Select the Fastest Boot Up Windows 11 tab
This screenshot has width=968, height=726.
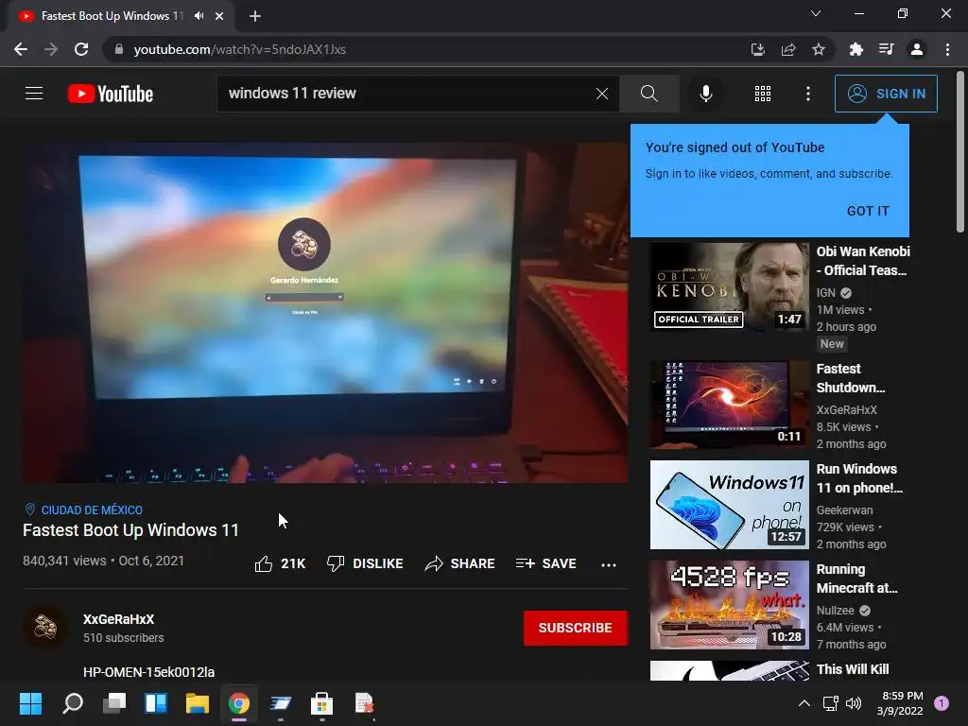[112, 16]
